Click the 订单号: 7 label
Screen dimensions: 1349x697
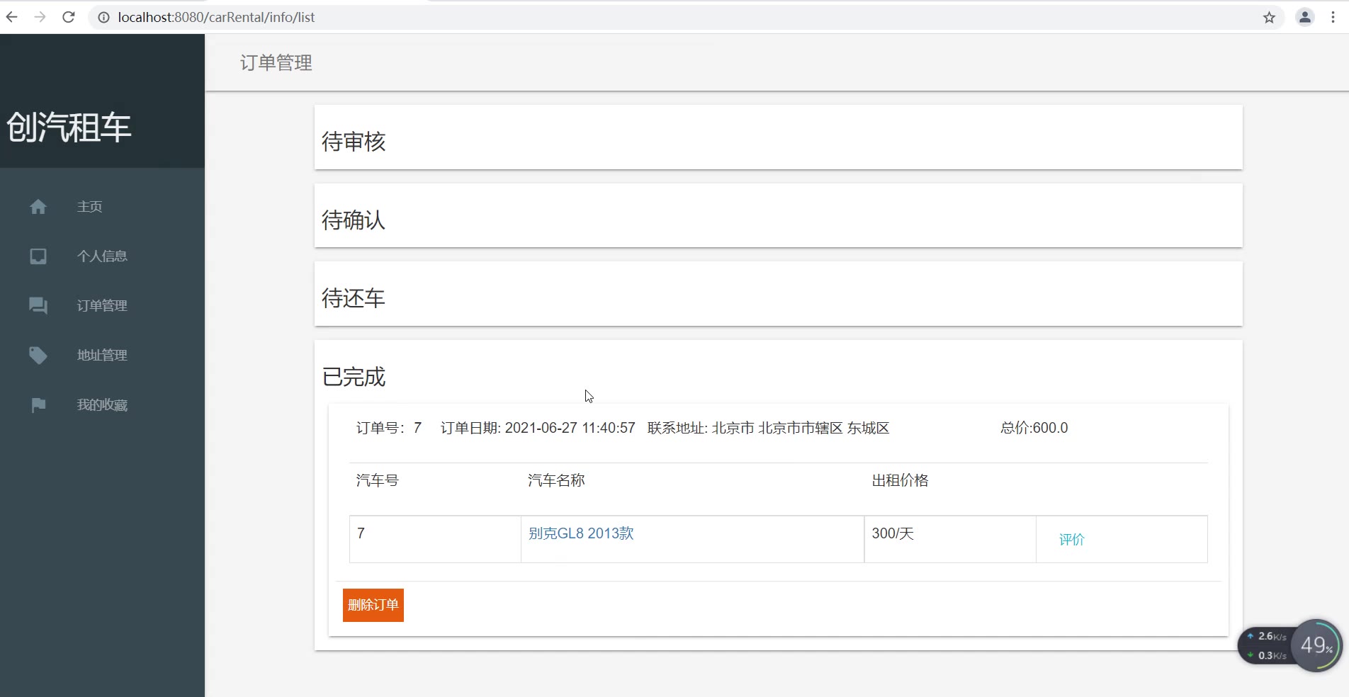[388, 428]
